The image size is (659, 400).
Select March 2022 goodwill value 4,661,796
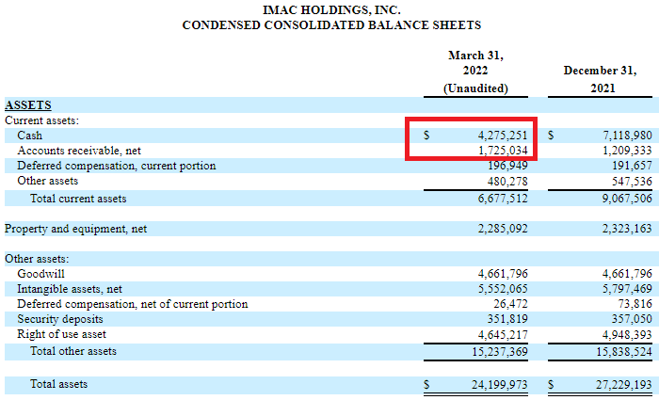502,274
